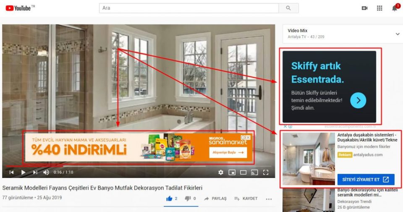Screen dimensions: 403x212
Task: Open Antalya duşakabin sistemleri ad title
Action: point(367,137)
